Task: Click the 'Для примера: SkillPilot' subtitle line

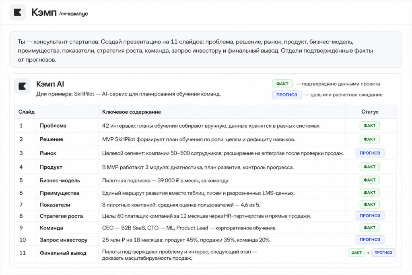Action: (128, 94)
